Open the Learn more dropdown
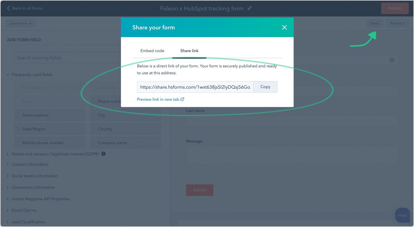 pos(20,23)
